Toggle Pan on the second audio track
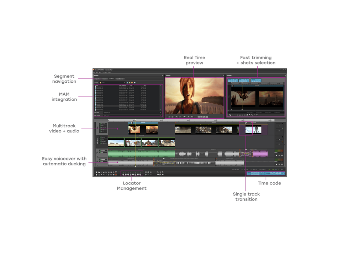The width and height of the screenshot is (338, 253). click(x=102, y=162)
